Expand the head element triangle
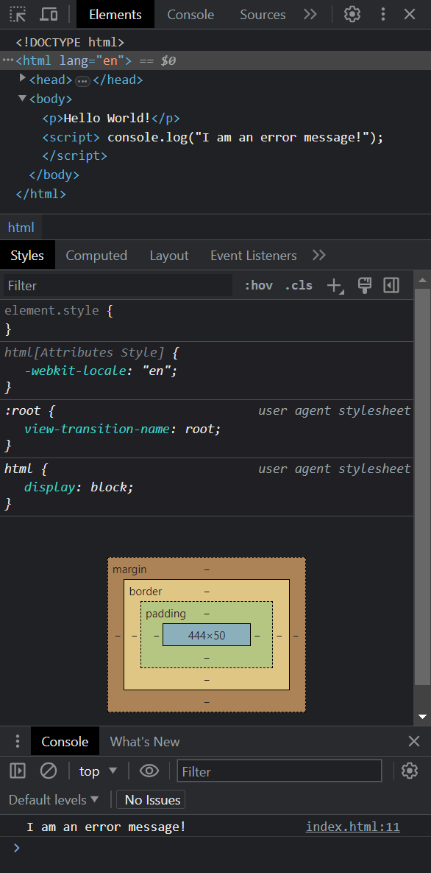The height and width of the screenshot is (873, 431). (x=23, y=79)
